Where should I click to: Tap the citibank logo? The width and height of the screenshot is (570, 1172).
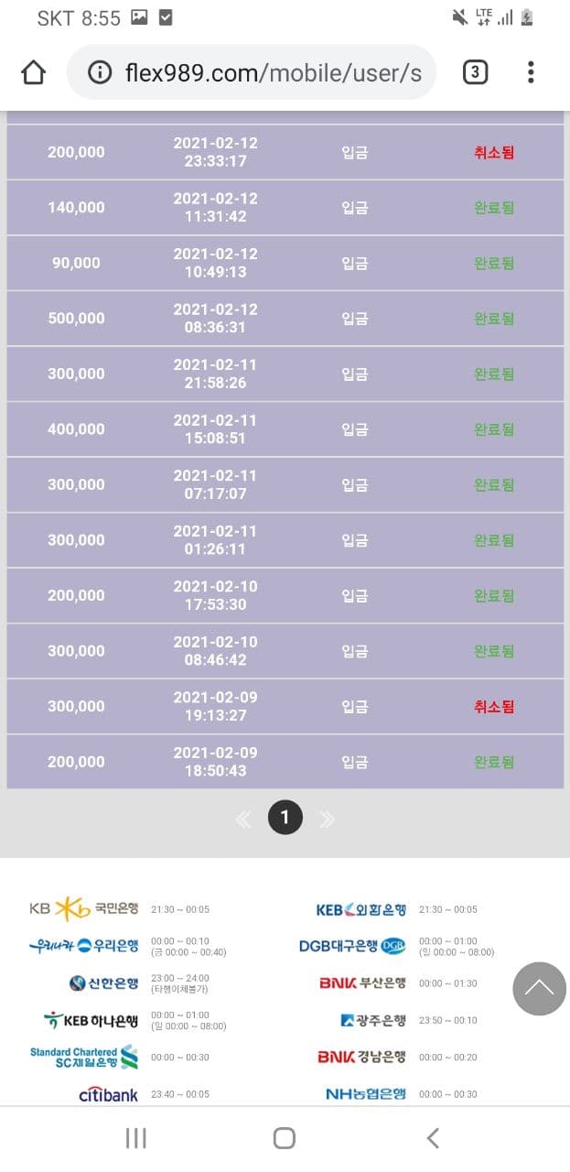(x=108, y=1094)
